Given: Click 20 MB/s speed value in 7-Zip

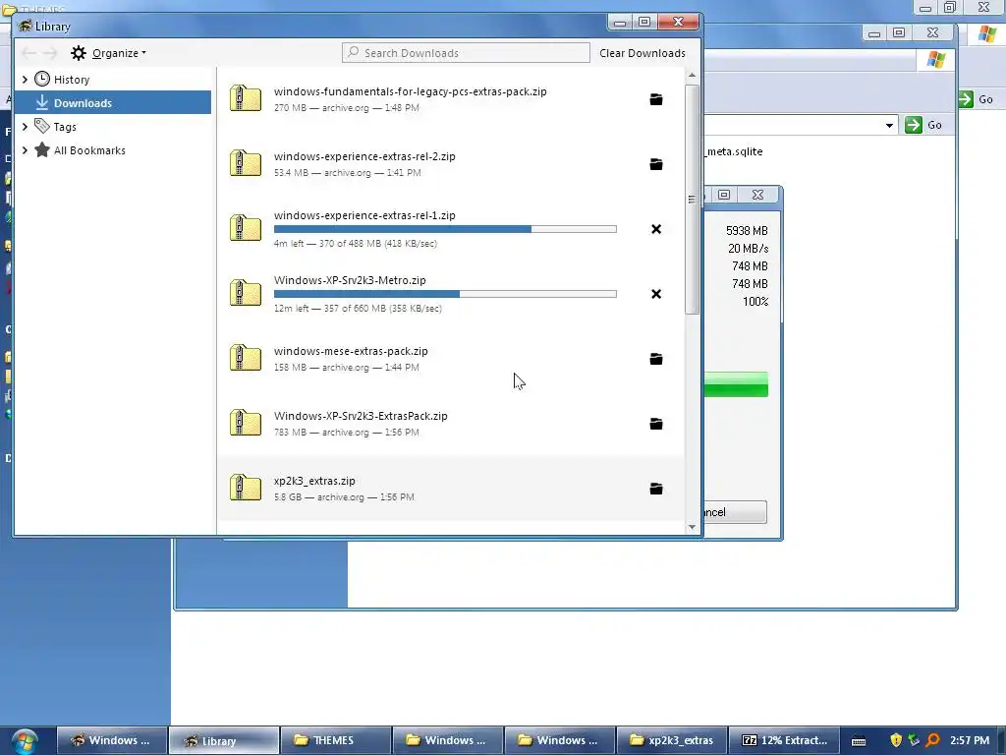Looking at the screenshot, I should [748, 249].
